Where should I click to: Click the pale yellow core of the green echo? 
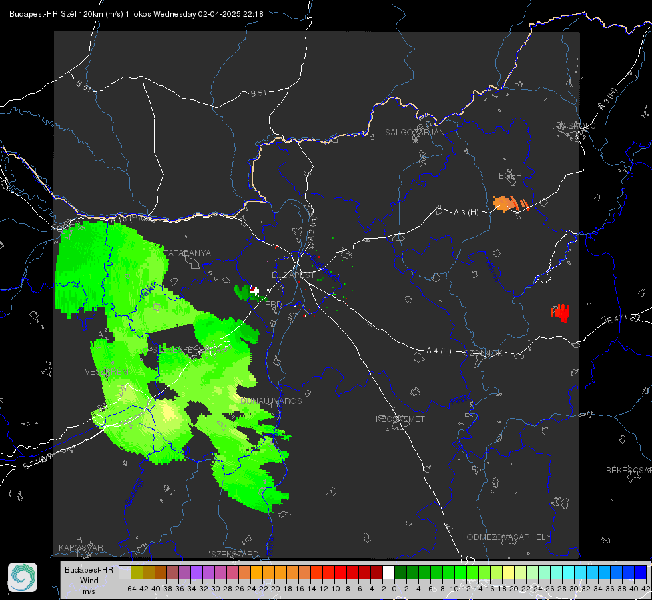[x=168, y=412]
